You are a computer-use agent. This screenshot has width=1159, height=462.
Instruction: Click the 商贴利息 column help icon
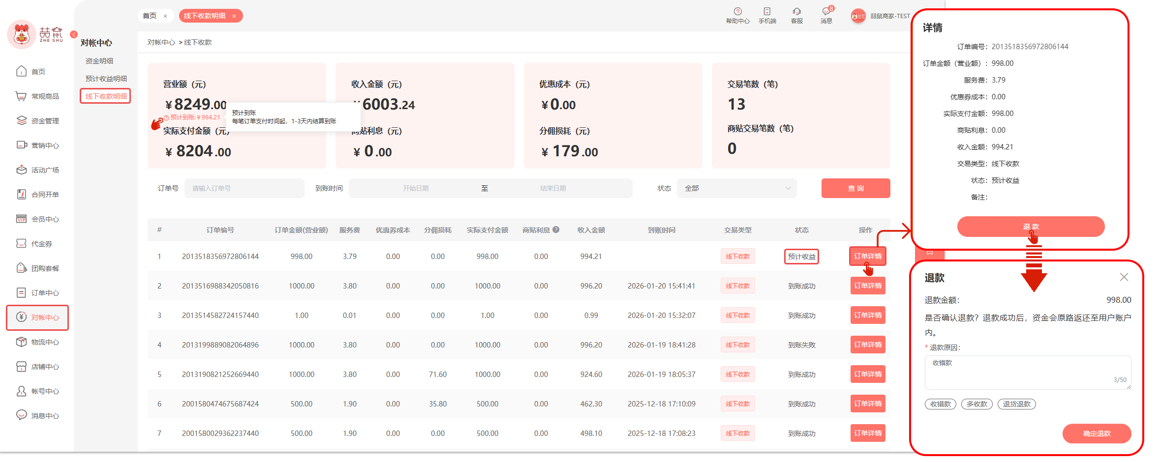556,230
